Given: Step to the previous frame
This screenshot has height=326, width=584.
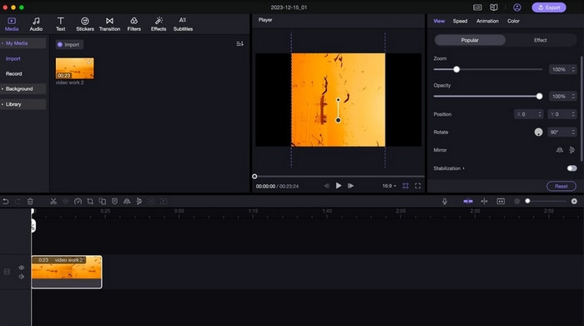Looking at the screenshot, I should (x=326, y=186).
